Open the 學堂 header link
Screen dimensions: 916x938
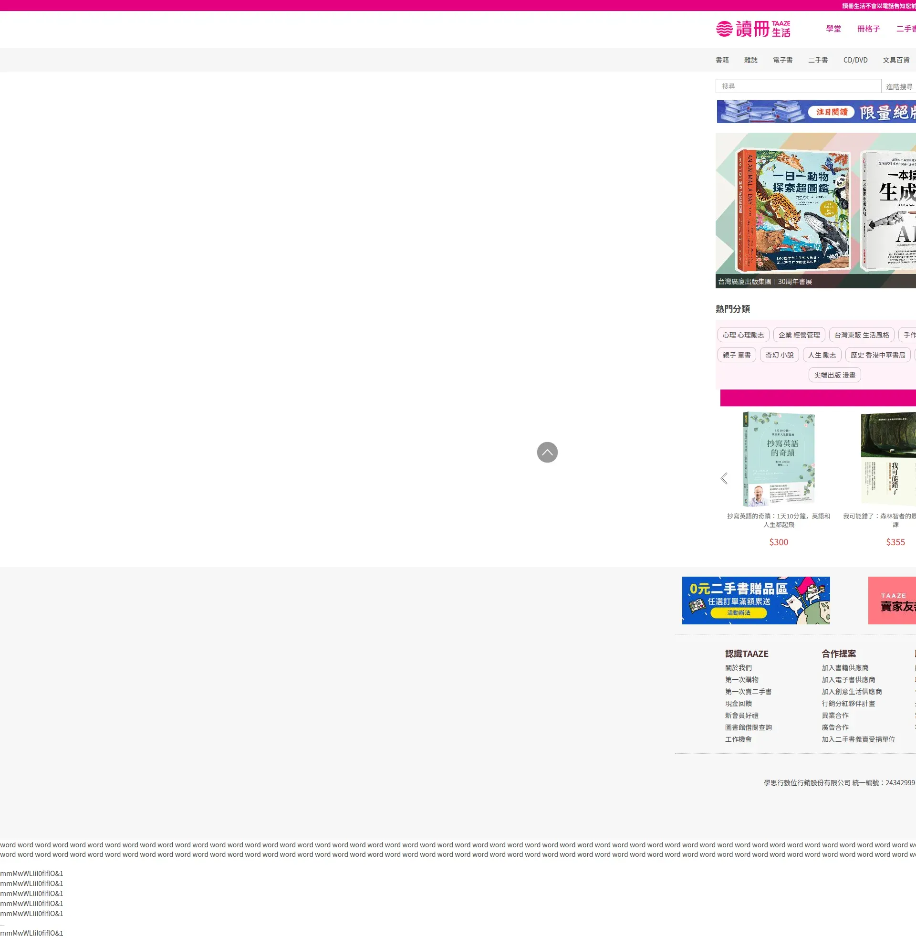(x=833, y=29)
